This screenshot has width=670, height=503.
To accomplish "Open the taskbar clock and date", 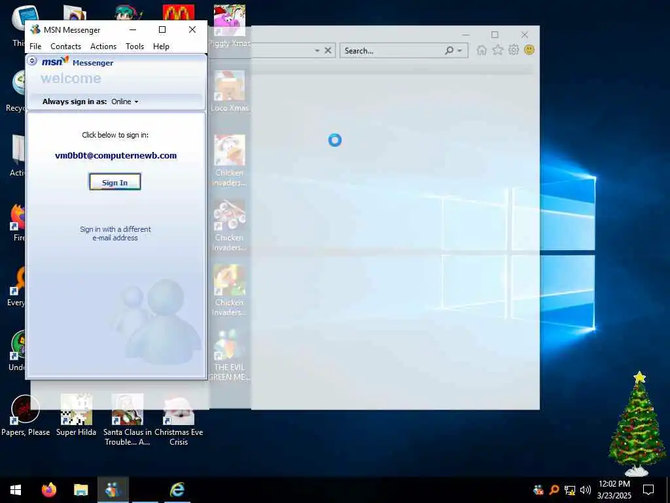I will coord(614,490).
